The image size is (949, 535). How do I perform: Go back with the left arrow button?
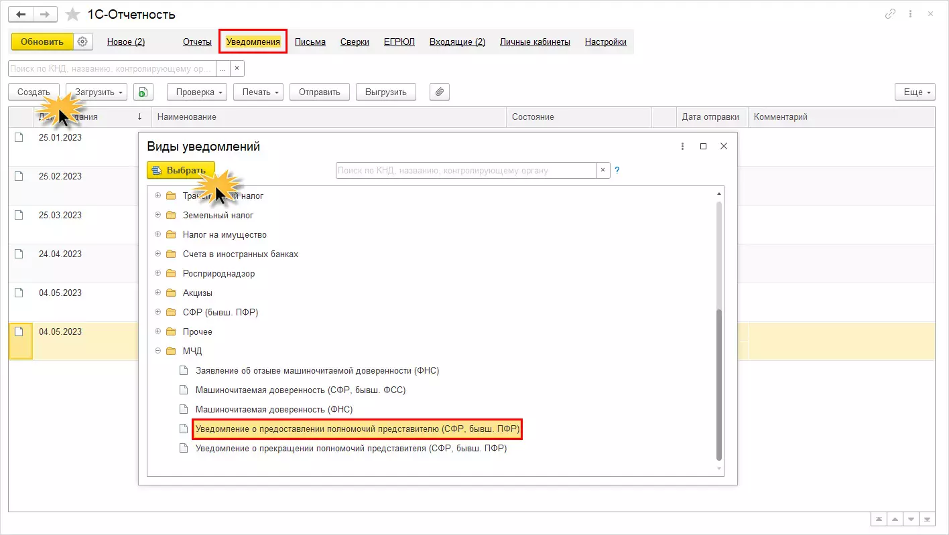coord(21,14)
